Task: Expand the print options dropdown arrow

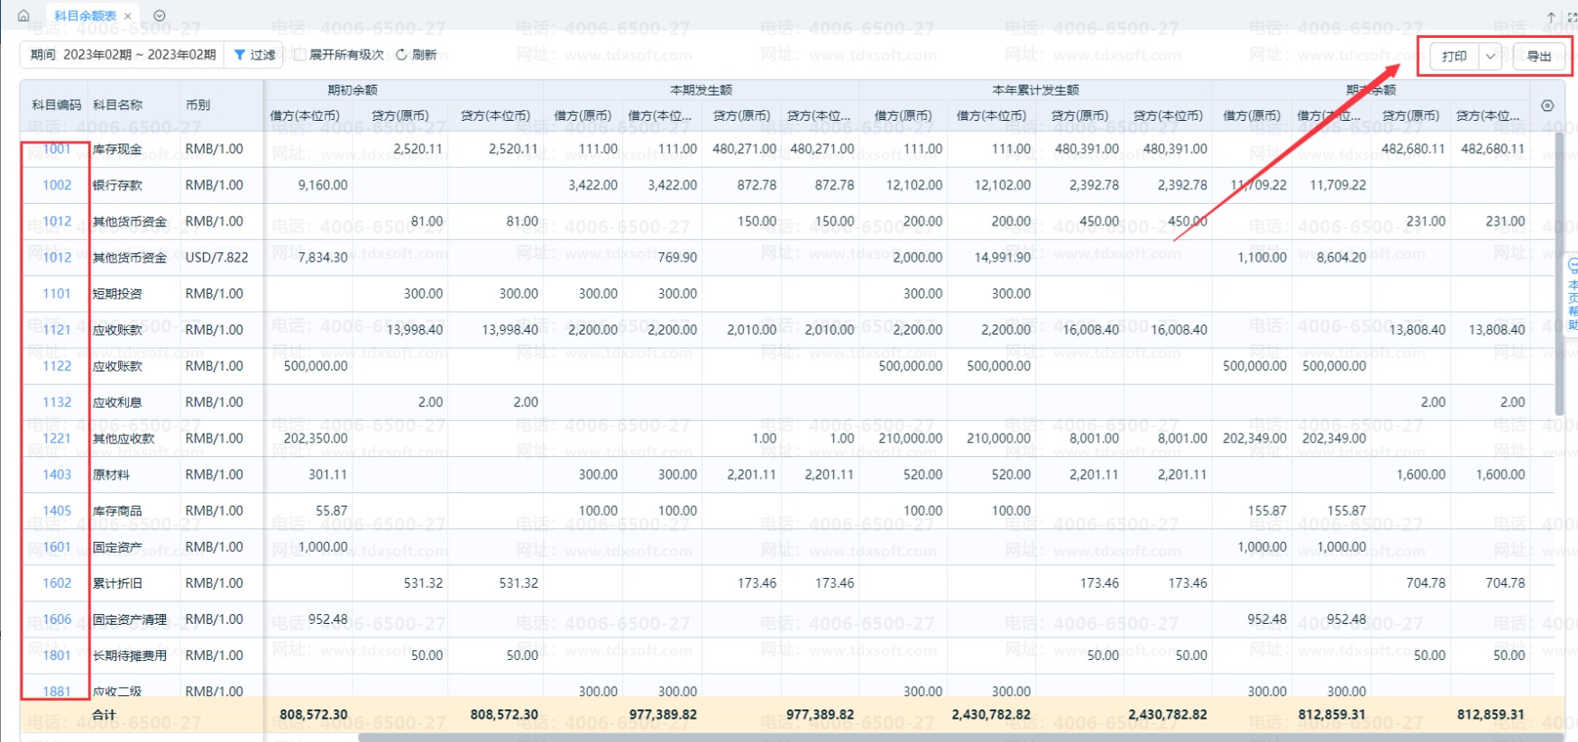Action: pos(1491,56)
